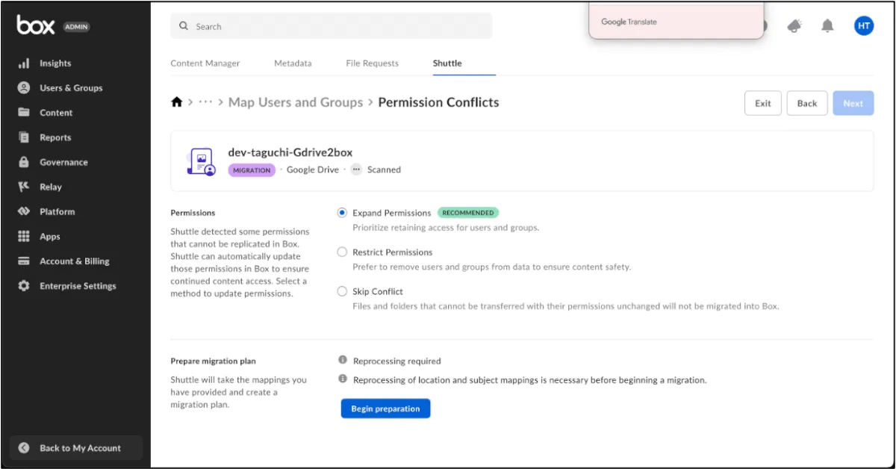Click the Insights chart icon in sidebar
Image resolution: width=896 pixels, height=469 pixels.
point(24,63)
